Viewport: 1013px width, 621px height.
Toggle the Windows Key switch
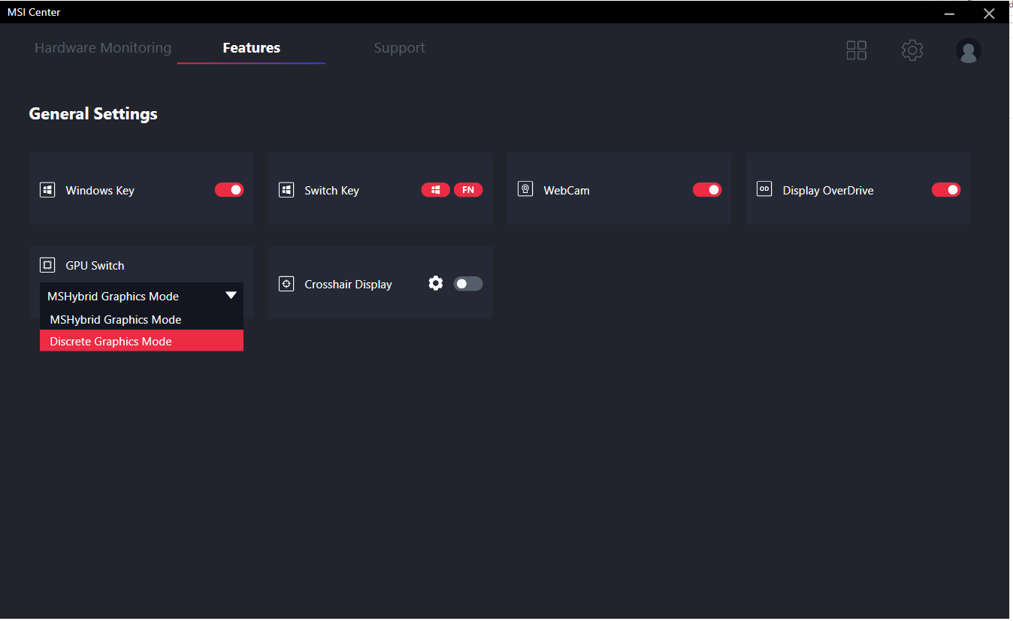[229, 190]
